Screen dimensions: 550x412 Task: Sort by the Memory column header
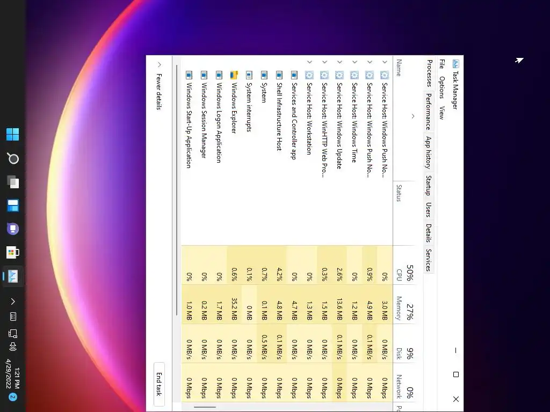(x=405, y=305)
